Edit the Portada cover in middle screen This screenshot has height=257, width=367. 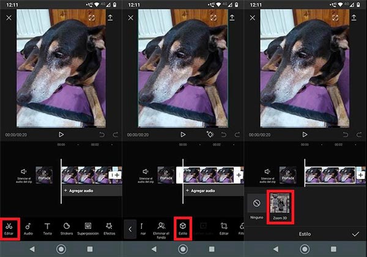pyautogui.click(x=166, y=175)
